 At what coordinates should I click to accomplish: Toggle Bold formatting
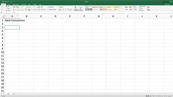14,10
